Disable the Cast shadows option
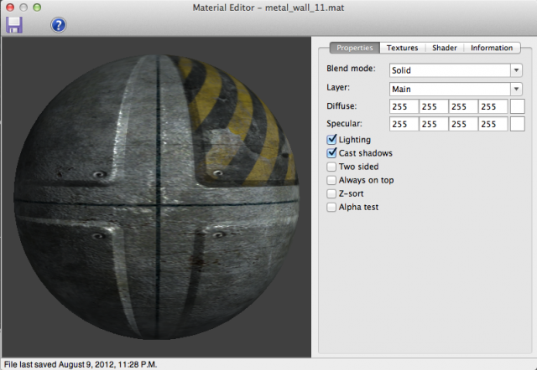The width and height of the screenshot is (537, 370). (332, 153)
